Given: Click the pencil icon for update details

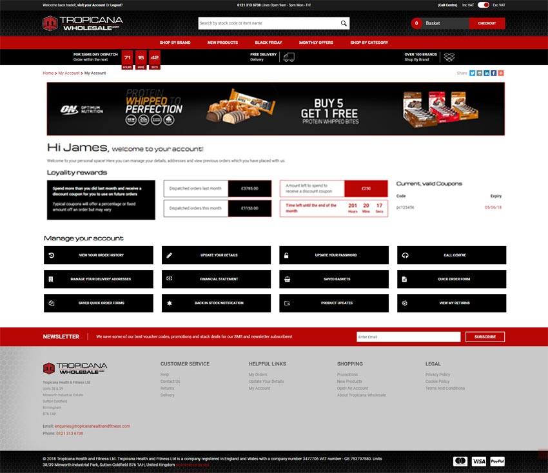Looking at the screenshot, I should click(x=169, y=255).
